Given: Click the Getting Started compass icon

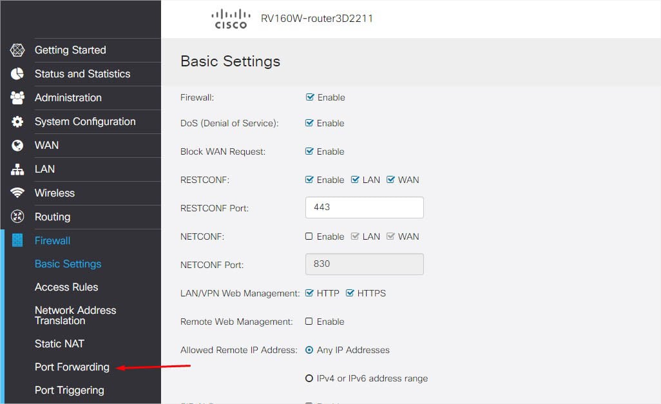Looking at the screenshot, I should (x=17, y=50).
